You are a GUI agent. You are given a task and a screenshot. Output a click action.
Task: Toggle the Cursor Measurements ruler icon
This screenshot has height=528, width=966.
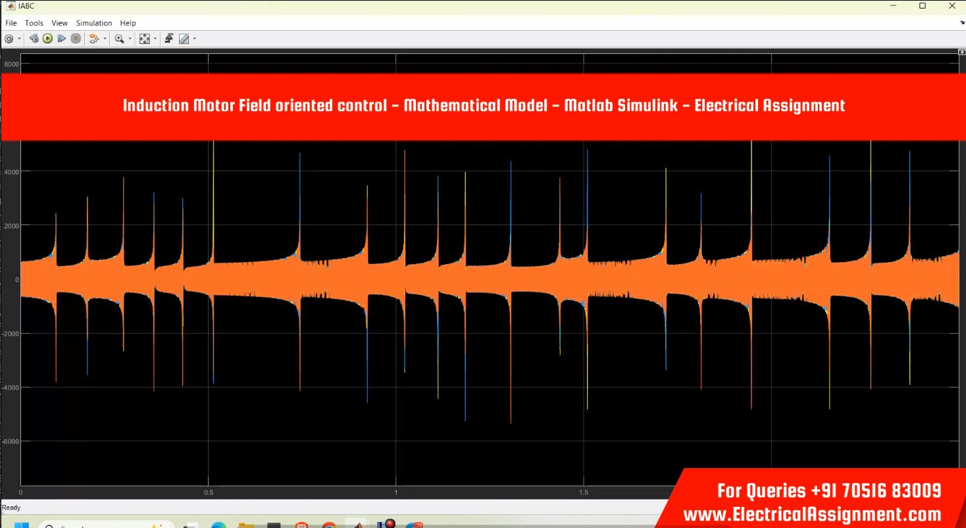184,39
